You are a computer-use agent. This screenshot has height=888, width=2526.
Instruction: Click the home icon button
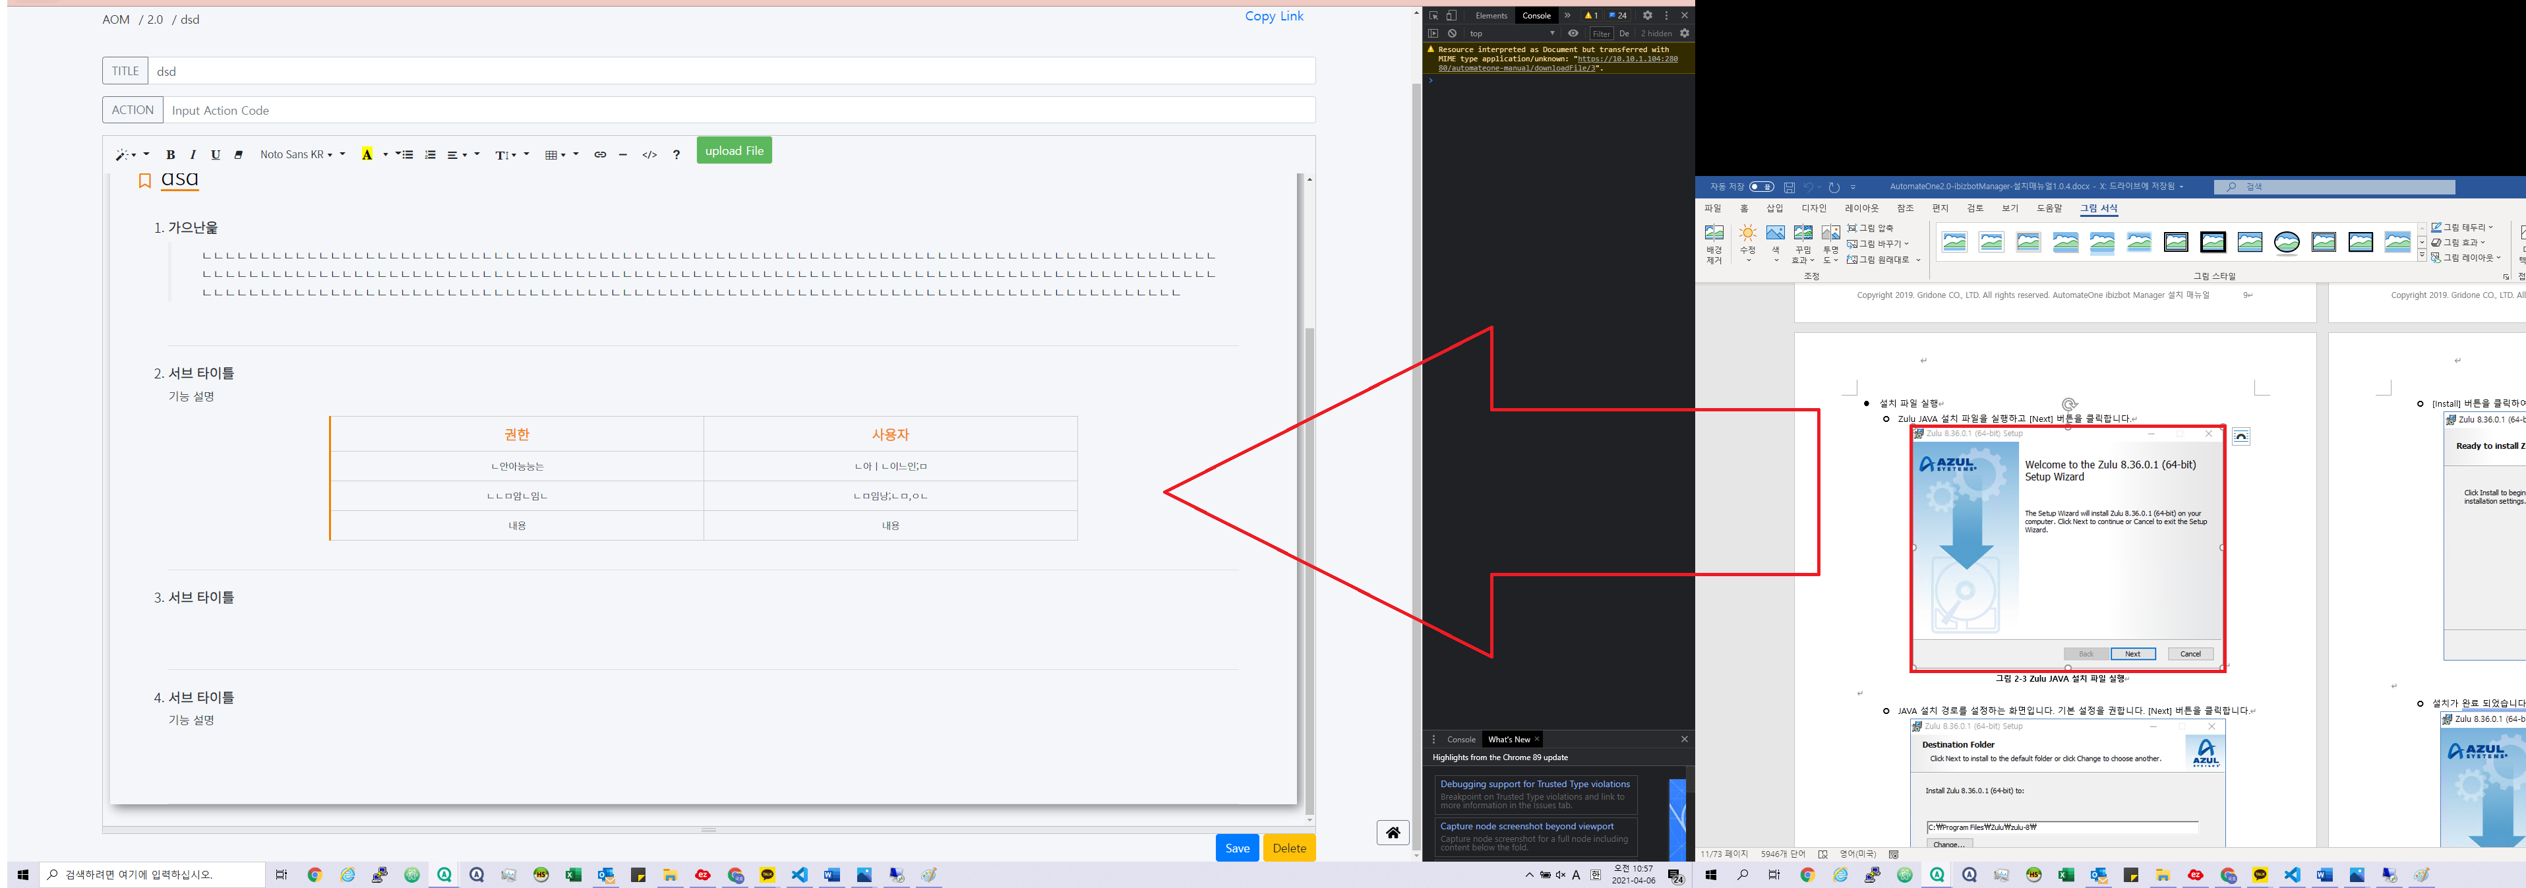[1393, 833]
